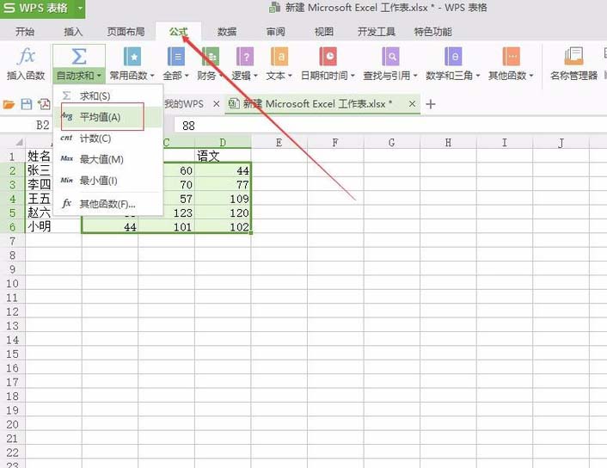
Task: Choose 求和(S) from the menu
Action: (107, 95)
